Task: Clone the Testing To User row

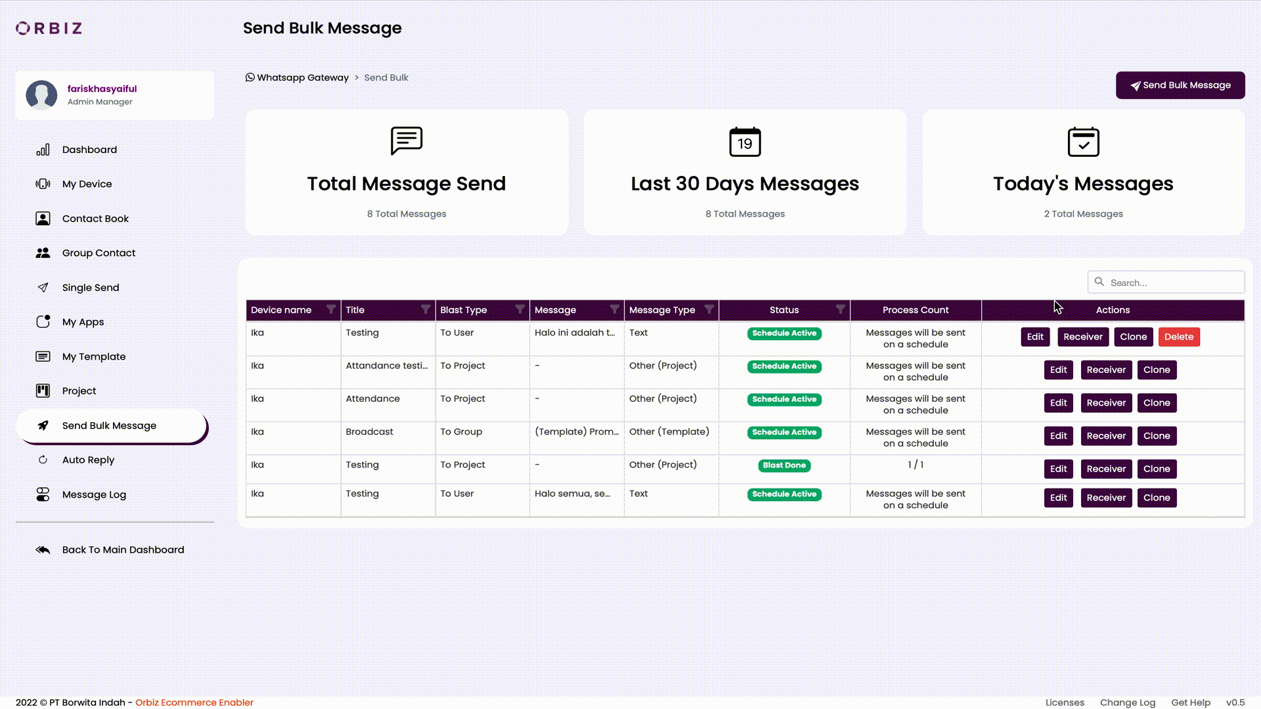Action: coord(1134,337)
